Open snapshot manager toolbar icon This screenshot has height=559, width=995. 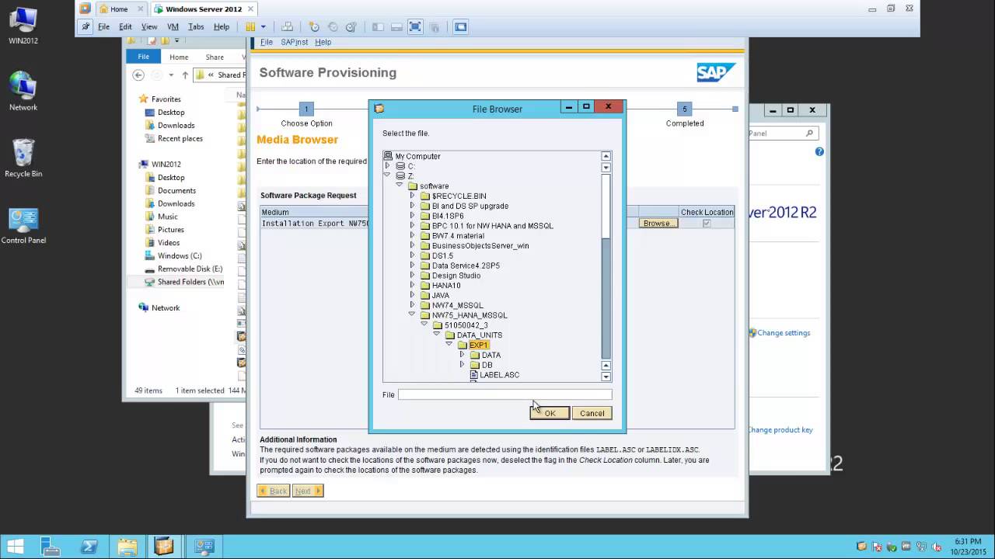point(351,26)
